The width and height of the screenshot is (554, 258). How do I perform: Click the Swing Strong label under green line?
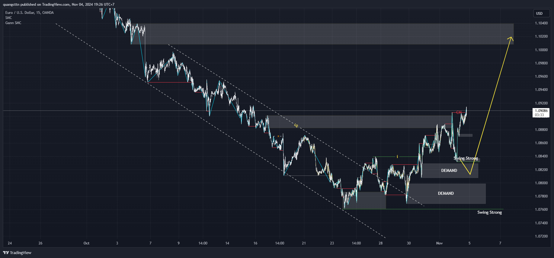tap(489, 213)
